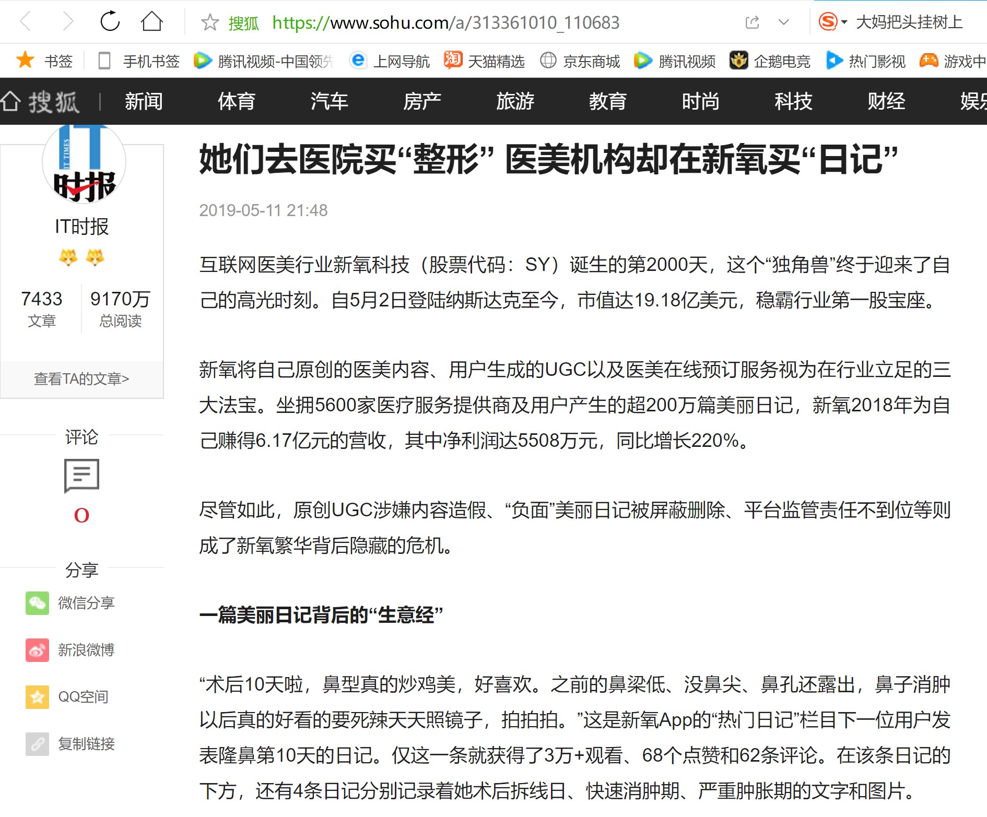Viewport: 987px width, 817px height.
Task: Open 手机书签 mobile bookmarks
Action: click(x=139, y=61)
